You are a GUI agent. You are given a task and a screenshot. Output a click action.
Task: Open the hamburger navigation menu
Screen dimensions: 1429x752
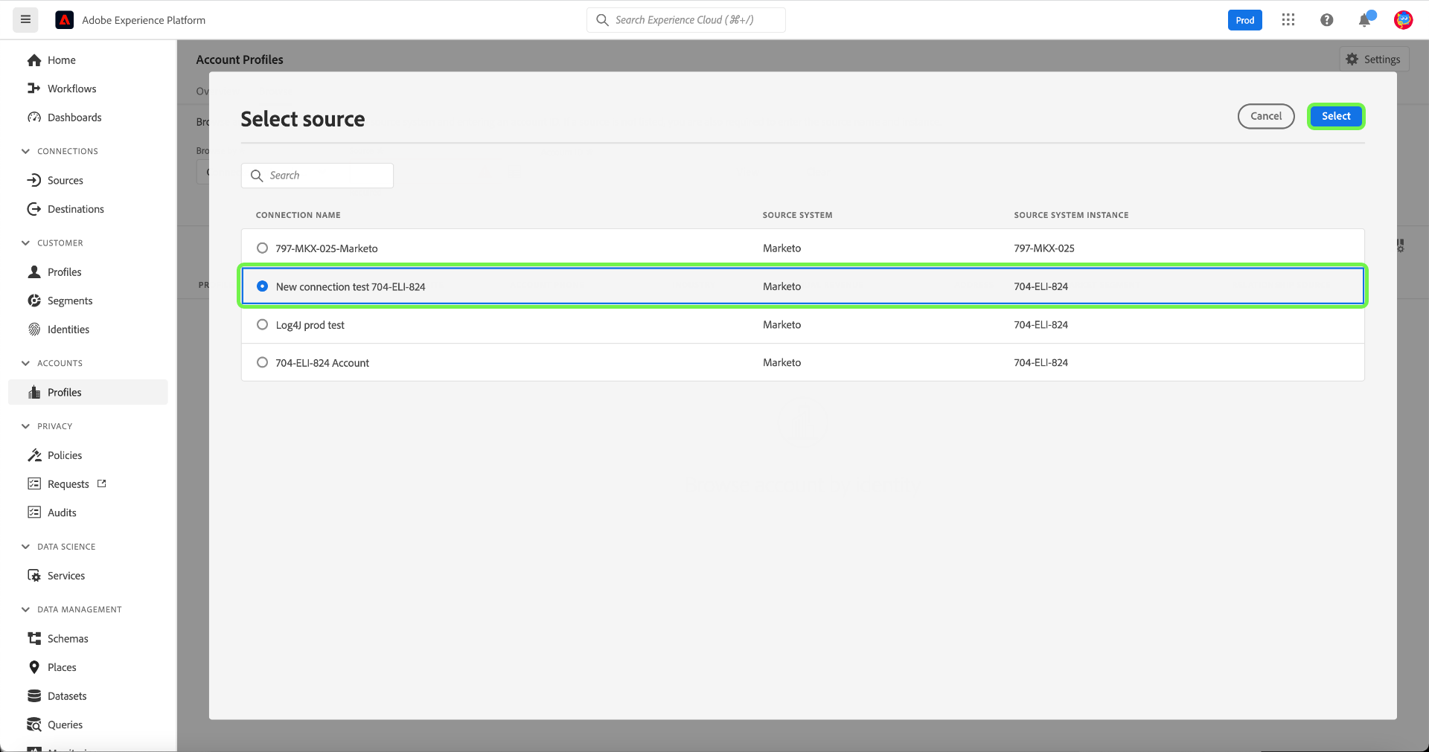coord(25,20)
